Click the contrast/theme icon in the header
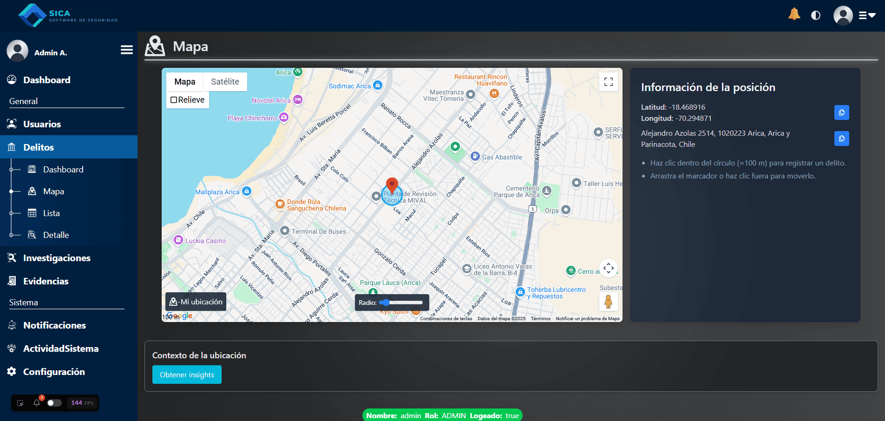The image size is (885, 421). coord(816,15)
